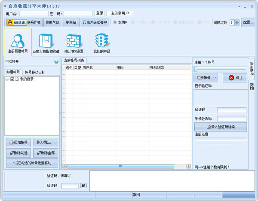Click the scrollbar right arrow in account list

[189, 166]
